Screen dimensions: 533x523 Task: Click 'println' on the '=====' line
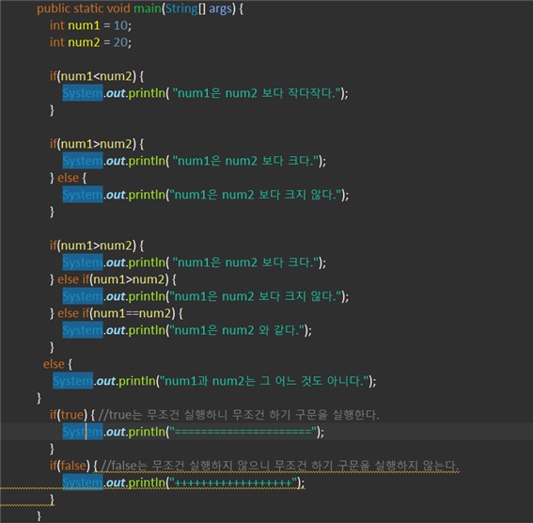tap(147, 432)
